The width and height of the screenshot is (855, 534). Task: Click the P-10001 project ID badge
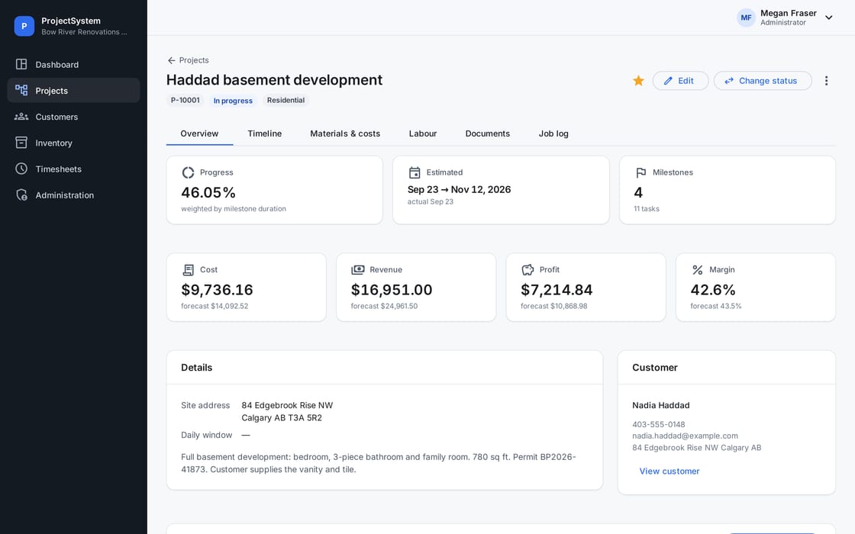click(x=186, y=100)
